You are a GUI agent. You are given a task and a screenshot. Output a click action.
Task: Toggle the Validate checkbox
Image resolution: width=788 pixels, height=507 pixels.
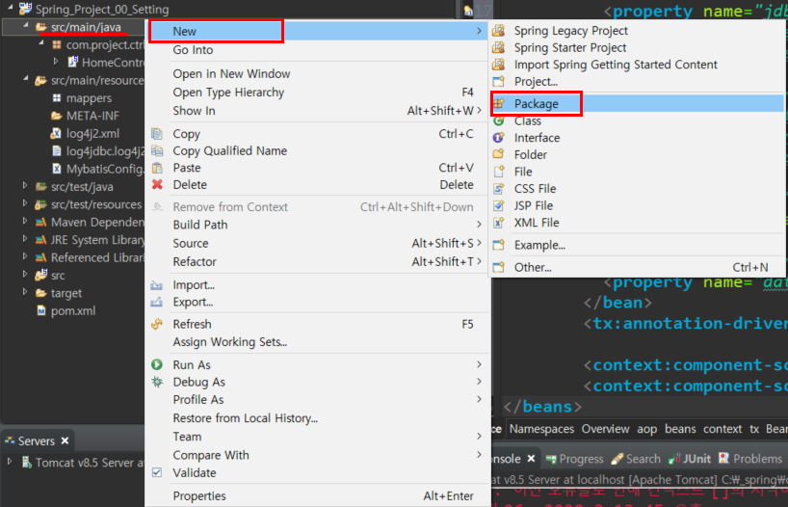tap(157, 473)
